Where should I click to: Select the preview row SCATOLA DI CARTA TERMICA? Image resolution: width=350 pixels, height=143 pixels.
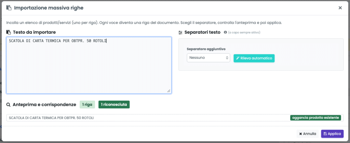pos(175,118)
